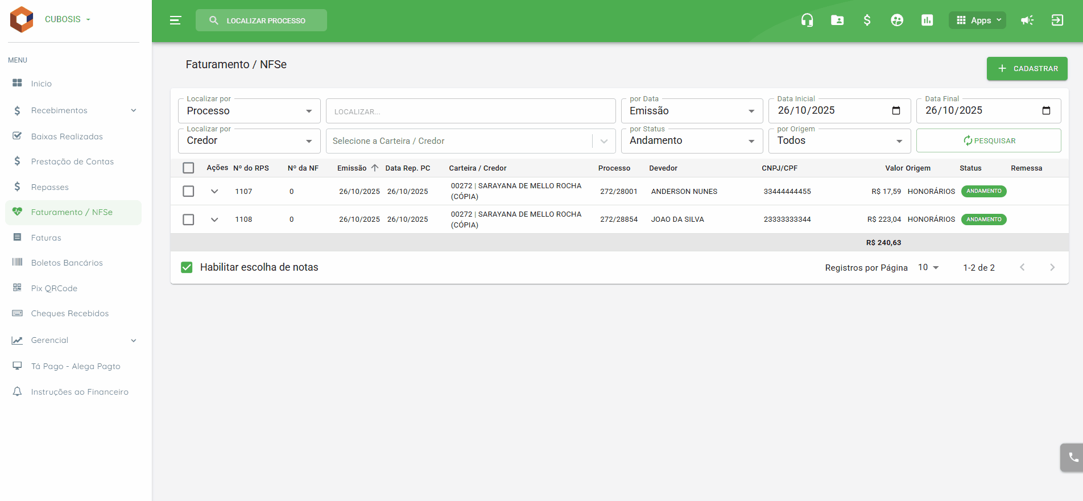This screenshot has height=501, width=1083.
Task: Click the floating phone call icon
Action: (x=1073, y=457)
